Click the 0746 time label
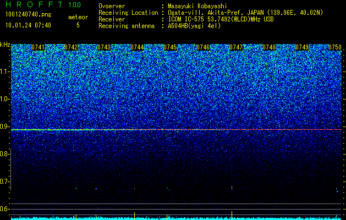 [x=203, y=47]
